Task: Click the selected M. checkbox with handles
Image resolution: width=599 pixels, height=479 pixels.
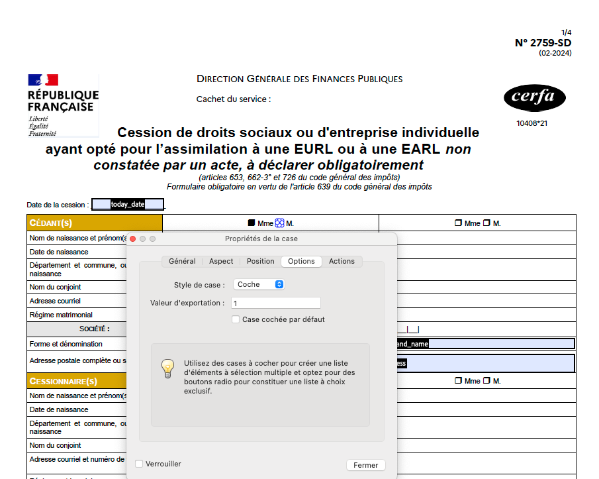Action: pyautogui.click(x=279, y=223)
